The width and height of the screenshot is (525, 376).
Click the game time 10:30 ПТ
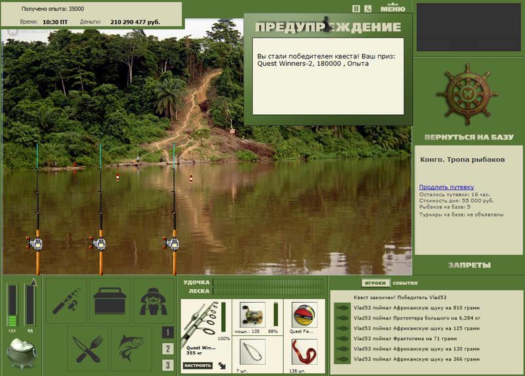tap(55, 22)
